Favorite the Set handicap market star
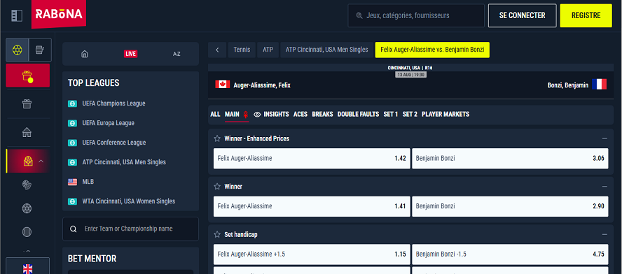This screenshot has height=274, width=622. (217, 234)
